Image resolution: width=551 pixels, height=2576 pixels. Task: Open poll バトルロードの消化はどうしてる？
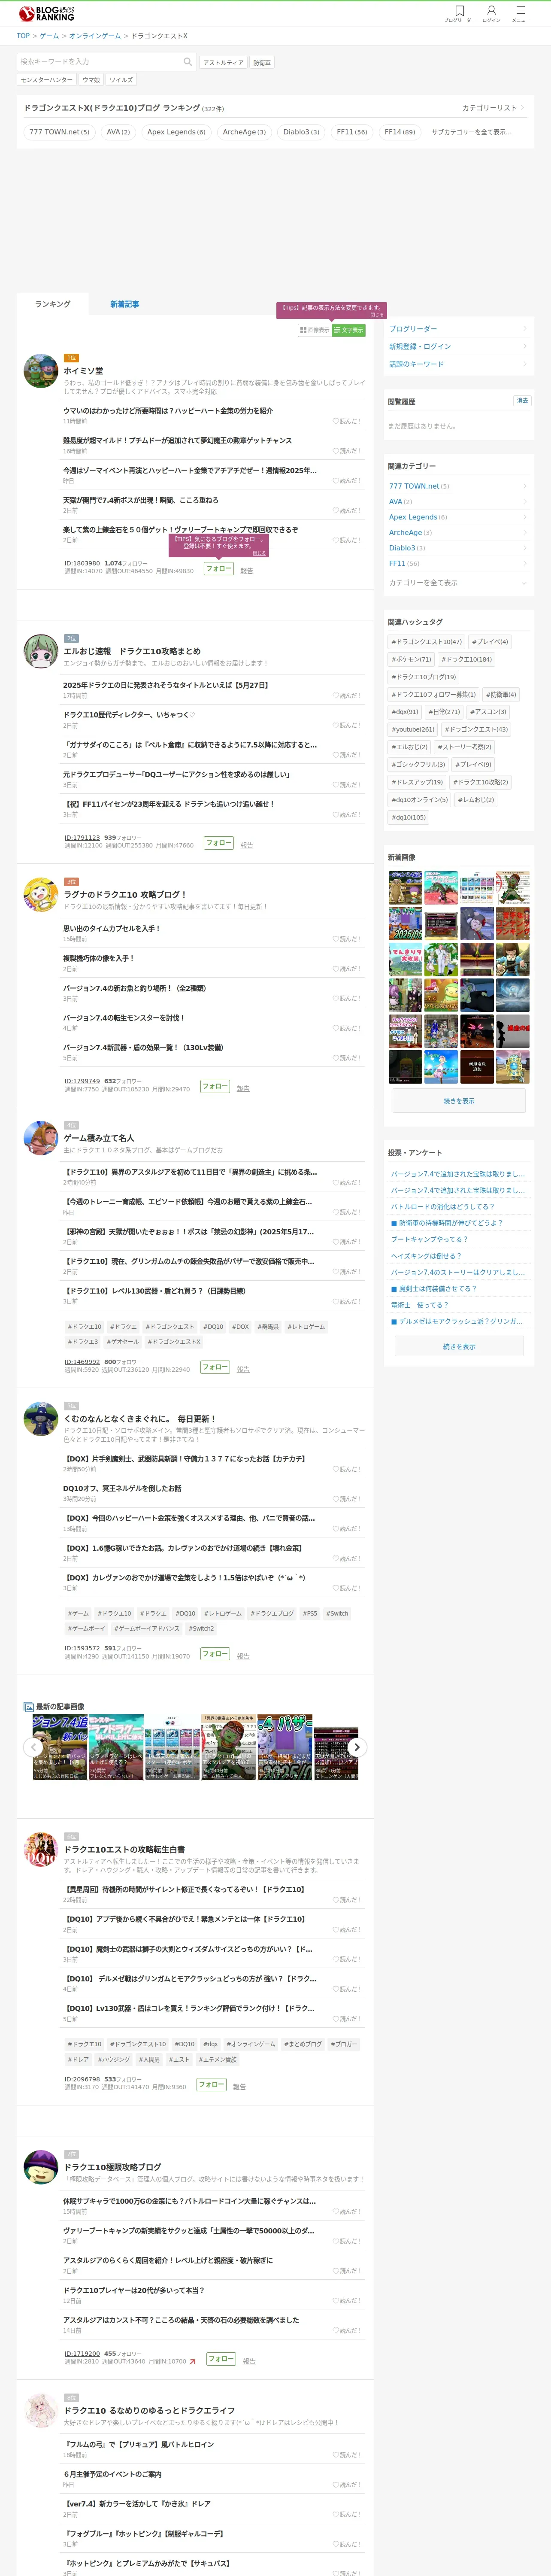pos(442,1207)
